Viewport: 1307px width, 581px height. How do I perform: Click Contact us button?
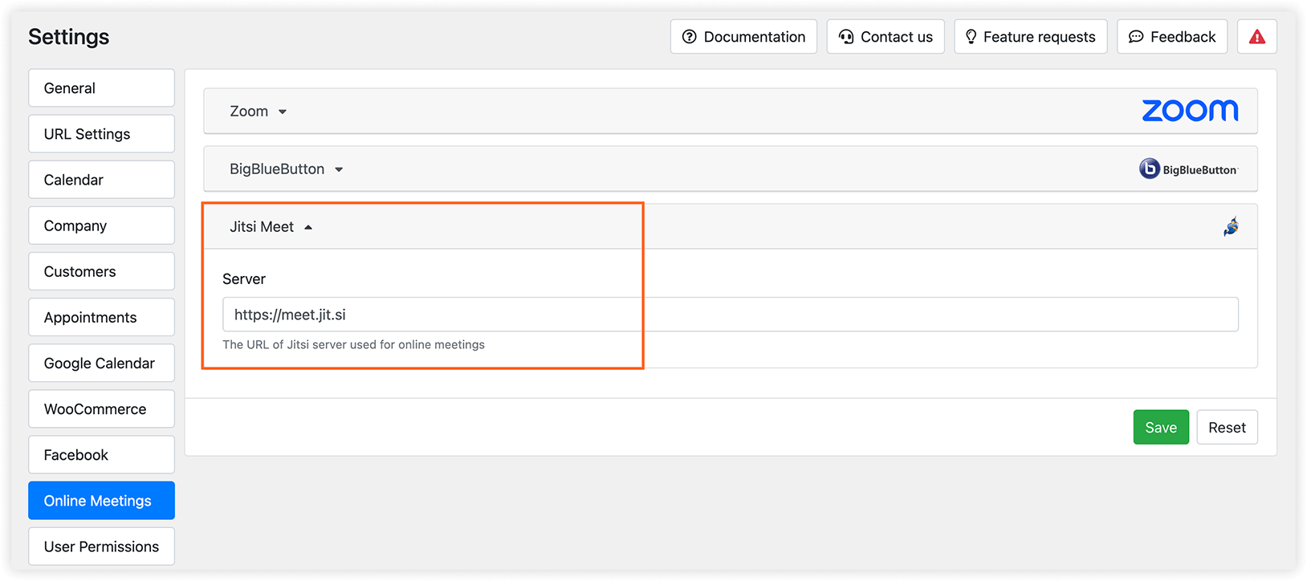(886, 37)
